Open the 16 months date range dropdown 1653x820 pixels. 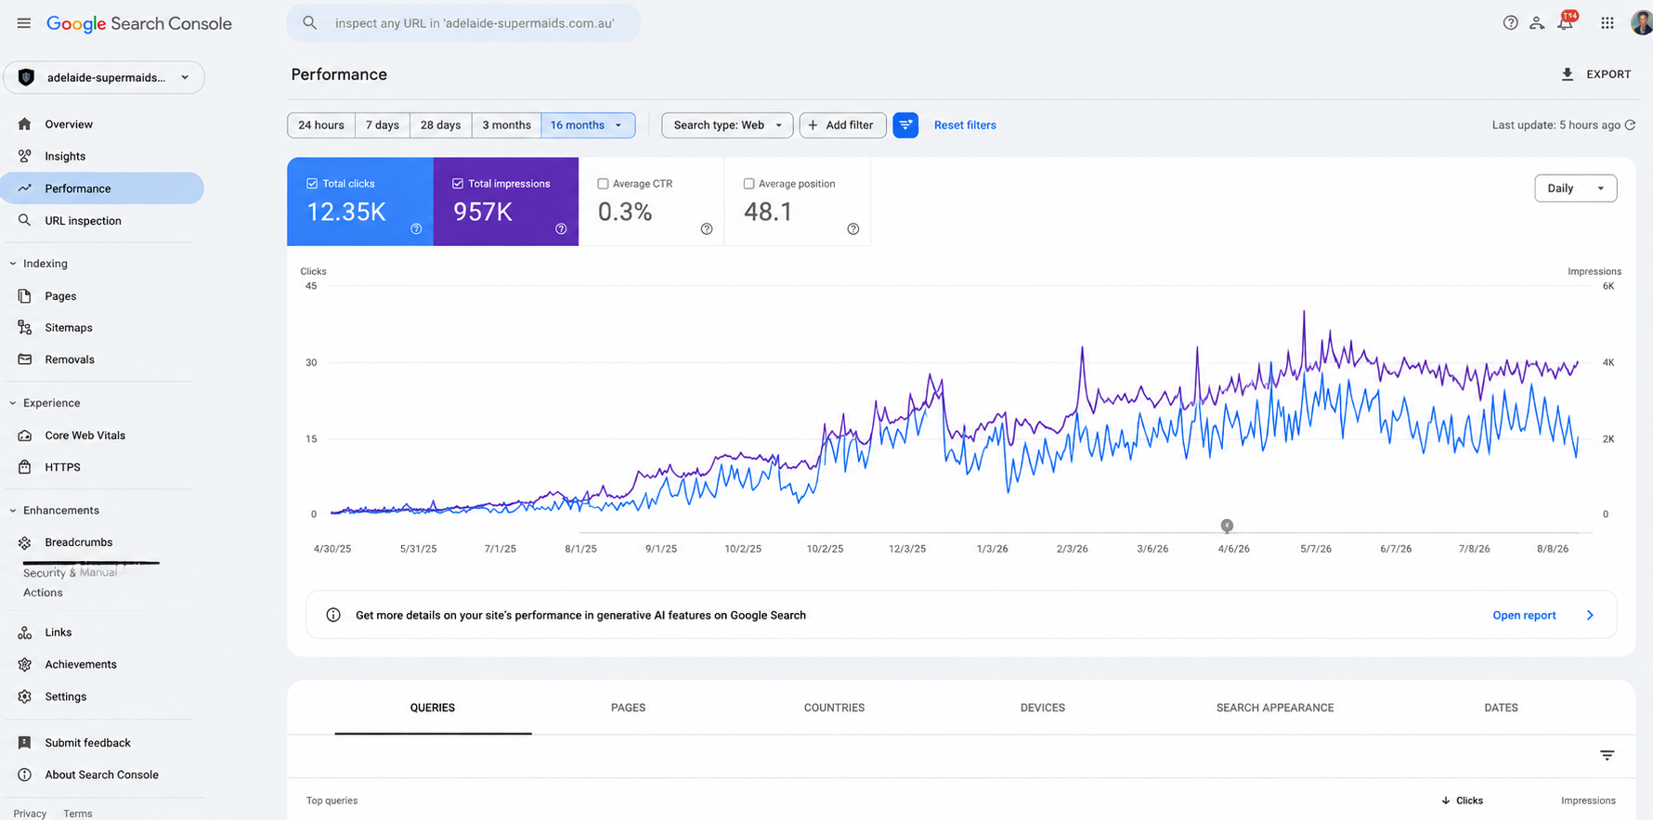(588, 125)
